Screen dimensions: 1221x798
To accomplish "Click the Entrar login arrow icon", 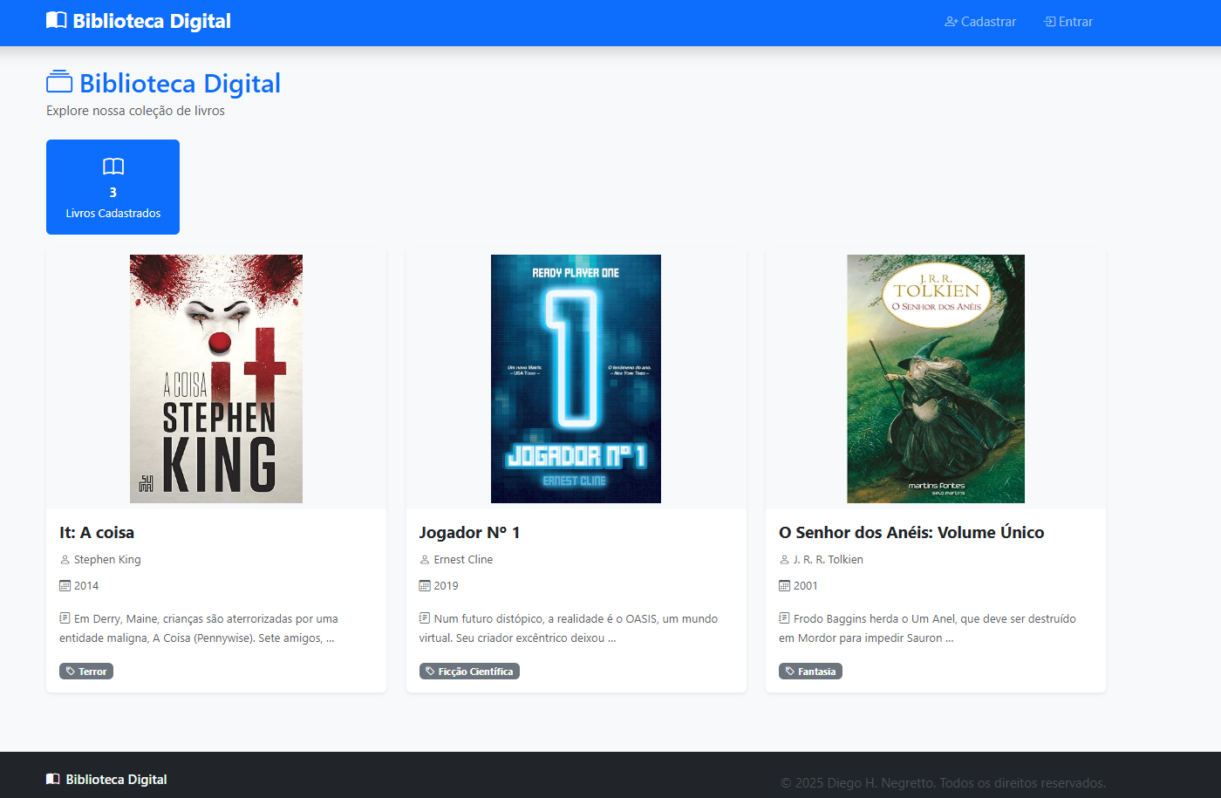I will pyautogui.click(x=1050, y=22).
